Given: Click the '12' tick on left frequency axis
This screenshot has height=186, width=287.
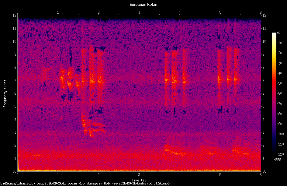Looking at the screenshot, I should [x=14, y=16].
